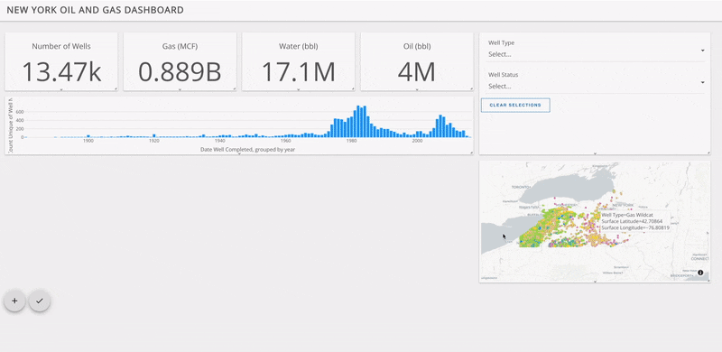Click the CLEAR SELECTIONS button
The height and width of the screenshot is (352, 722).
515,105
